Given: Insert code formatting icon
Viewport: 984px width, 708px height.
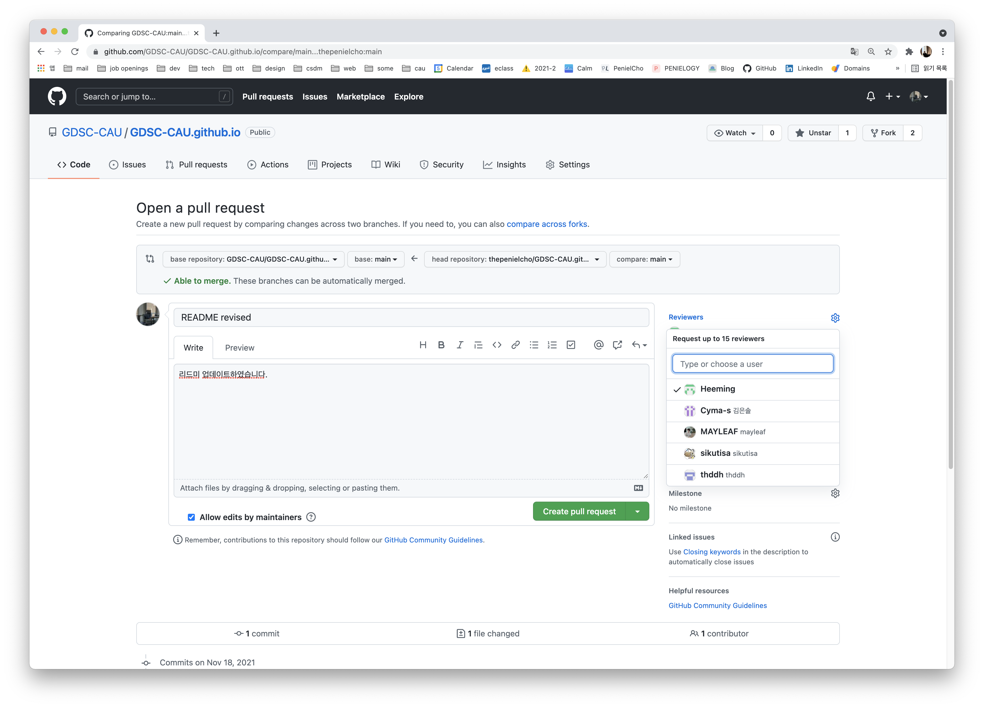Looking at the screenshot, I should coord(497,345).
